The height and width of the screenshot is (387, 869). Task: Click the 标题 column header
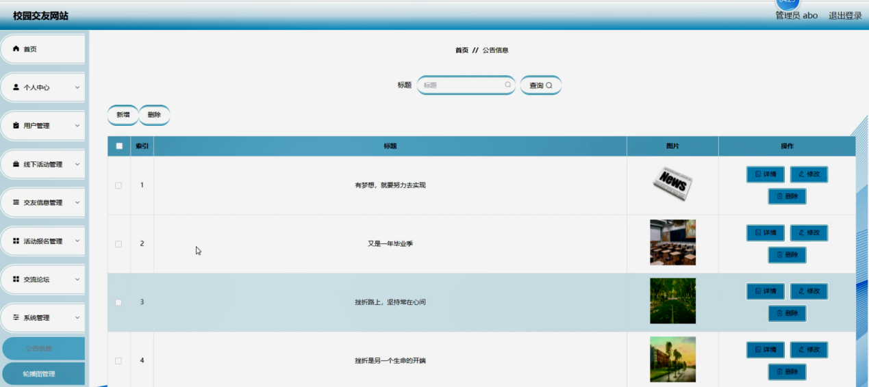[x=390, y=146]
